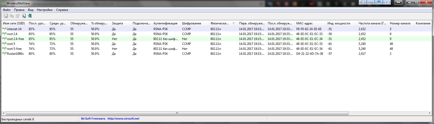Viewport: 434px width, 124px height.
Task: Sort by Номер канала column header
Action: 401,23
